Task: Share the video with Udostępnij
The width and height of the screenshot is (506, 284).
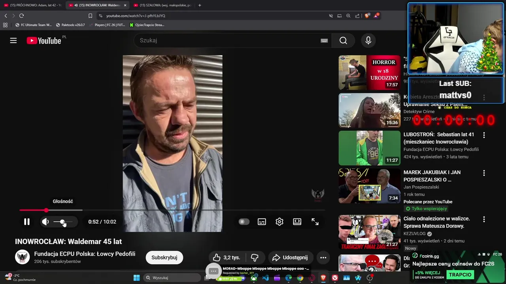Action: [290, 258]
